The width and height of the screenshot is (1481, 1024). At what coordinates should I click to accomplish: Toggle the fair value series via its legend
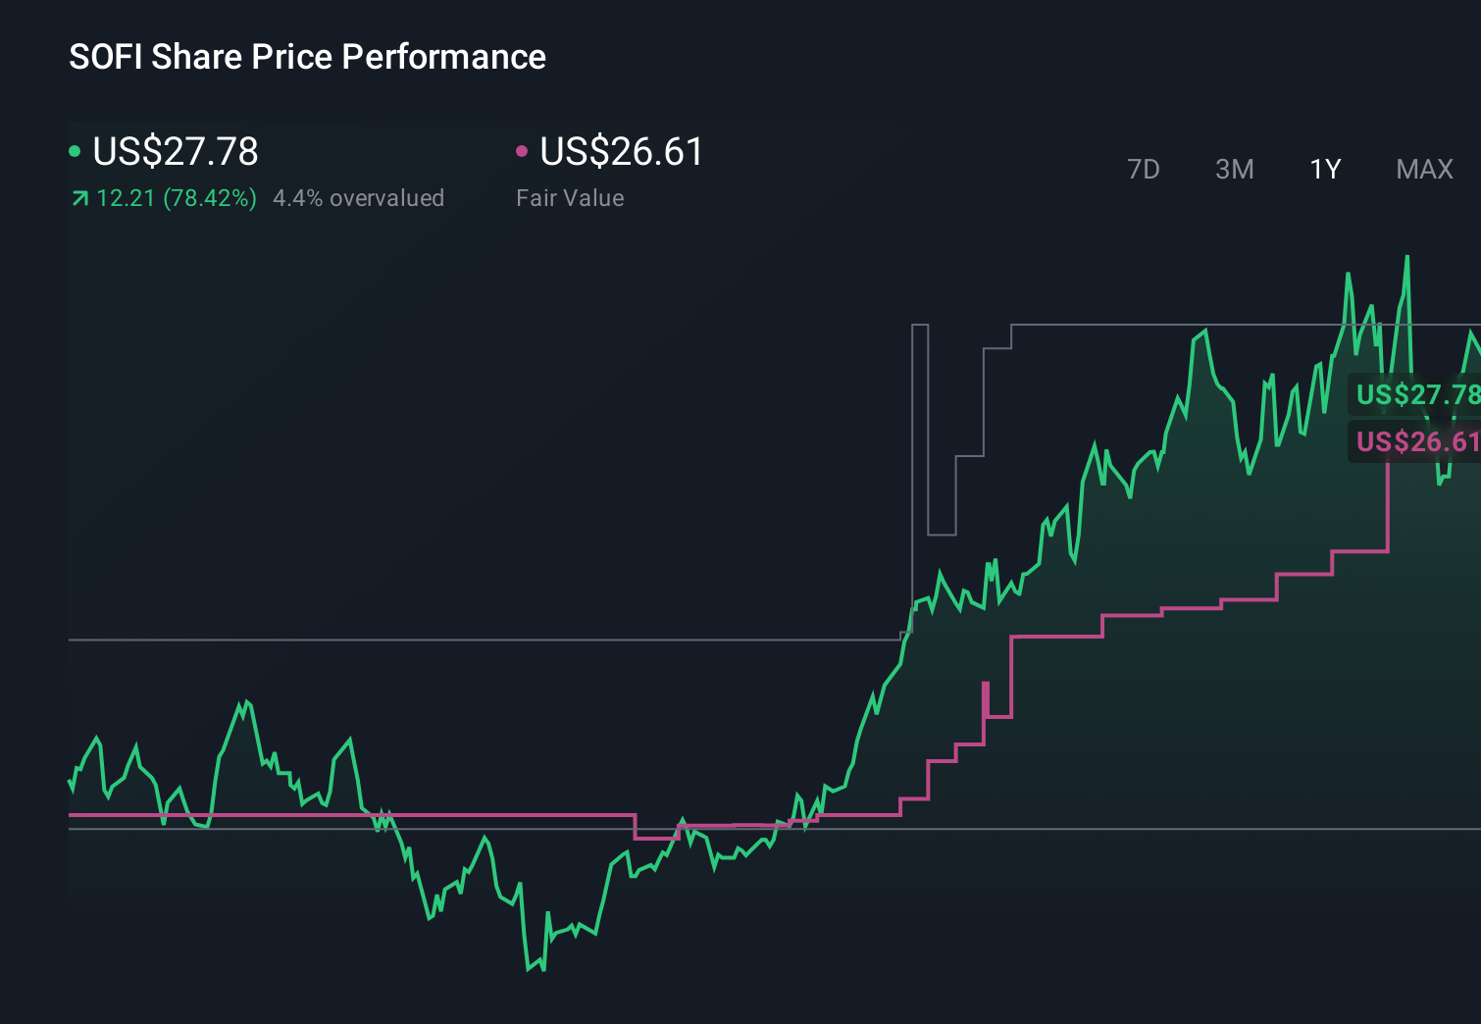[621, 152]
